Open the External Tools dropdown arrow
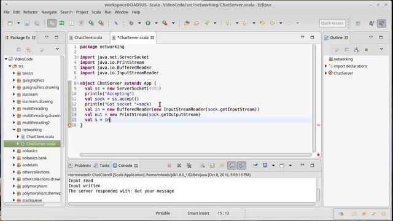Viewport: 393px width, 221px height. 173,23
